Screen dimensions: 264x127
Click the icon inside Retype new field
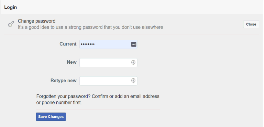pyautogui.click(x=133, y=81)
